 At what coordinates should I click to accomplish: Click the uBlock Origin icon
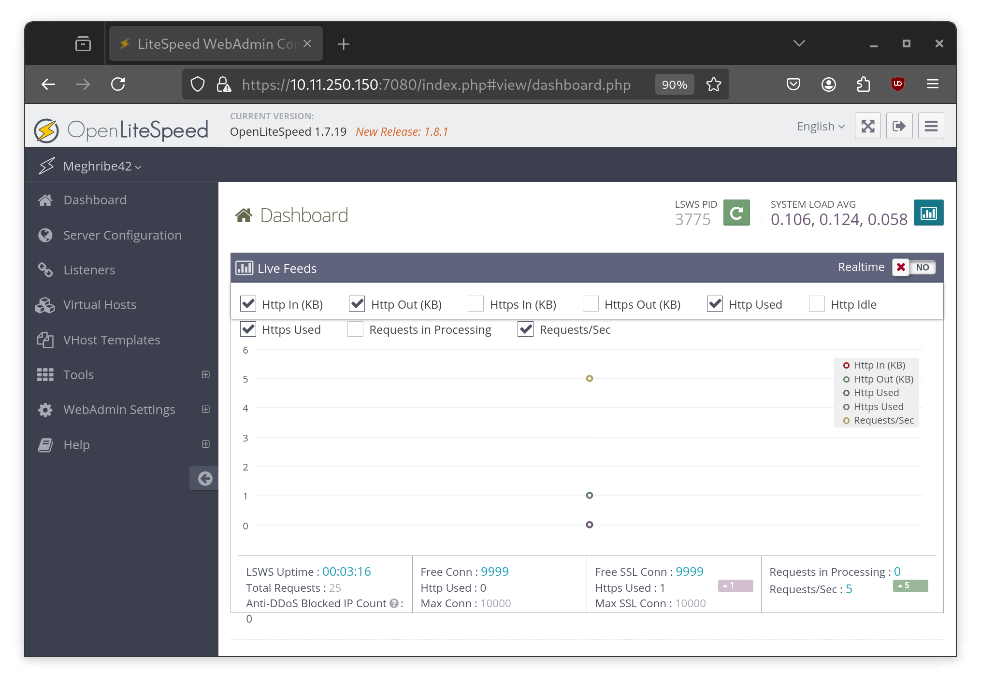pyautogui.click(x=898, y=85)
